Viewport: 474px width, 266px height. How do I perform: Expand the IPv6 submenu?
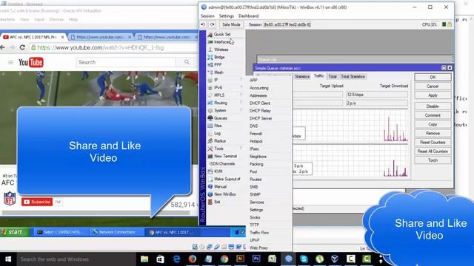pyautogui.click(x=225, y=87)
